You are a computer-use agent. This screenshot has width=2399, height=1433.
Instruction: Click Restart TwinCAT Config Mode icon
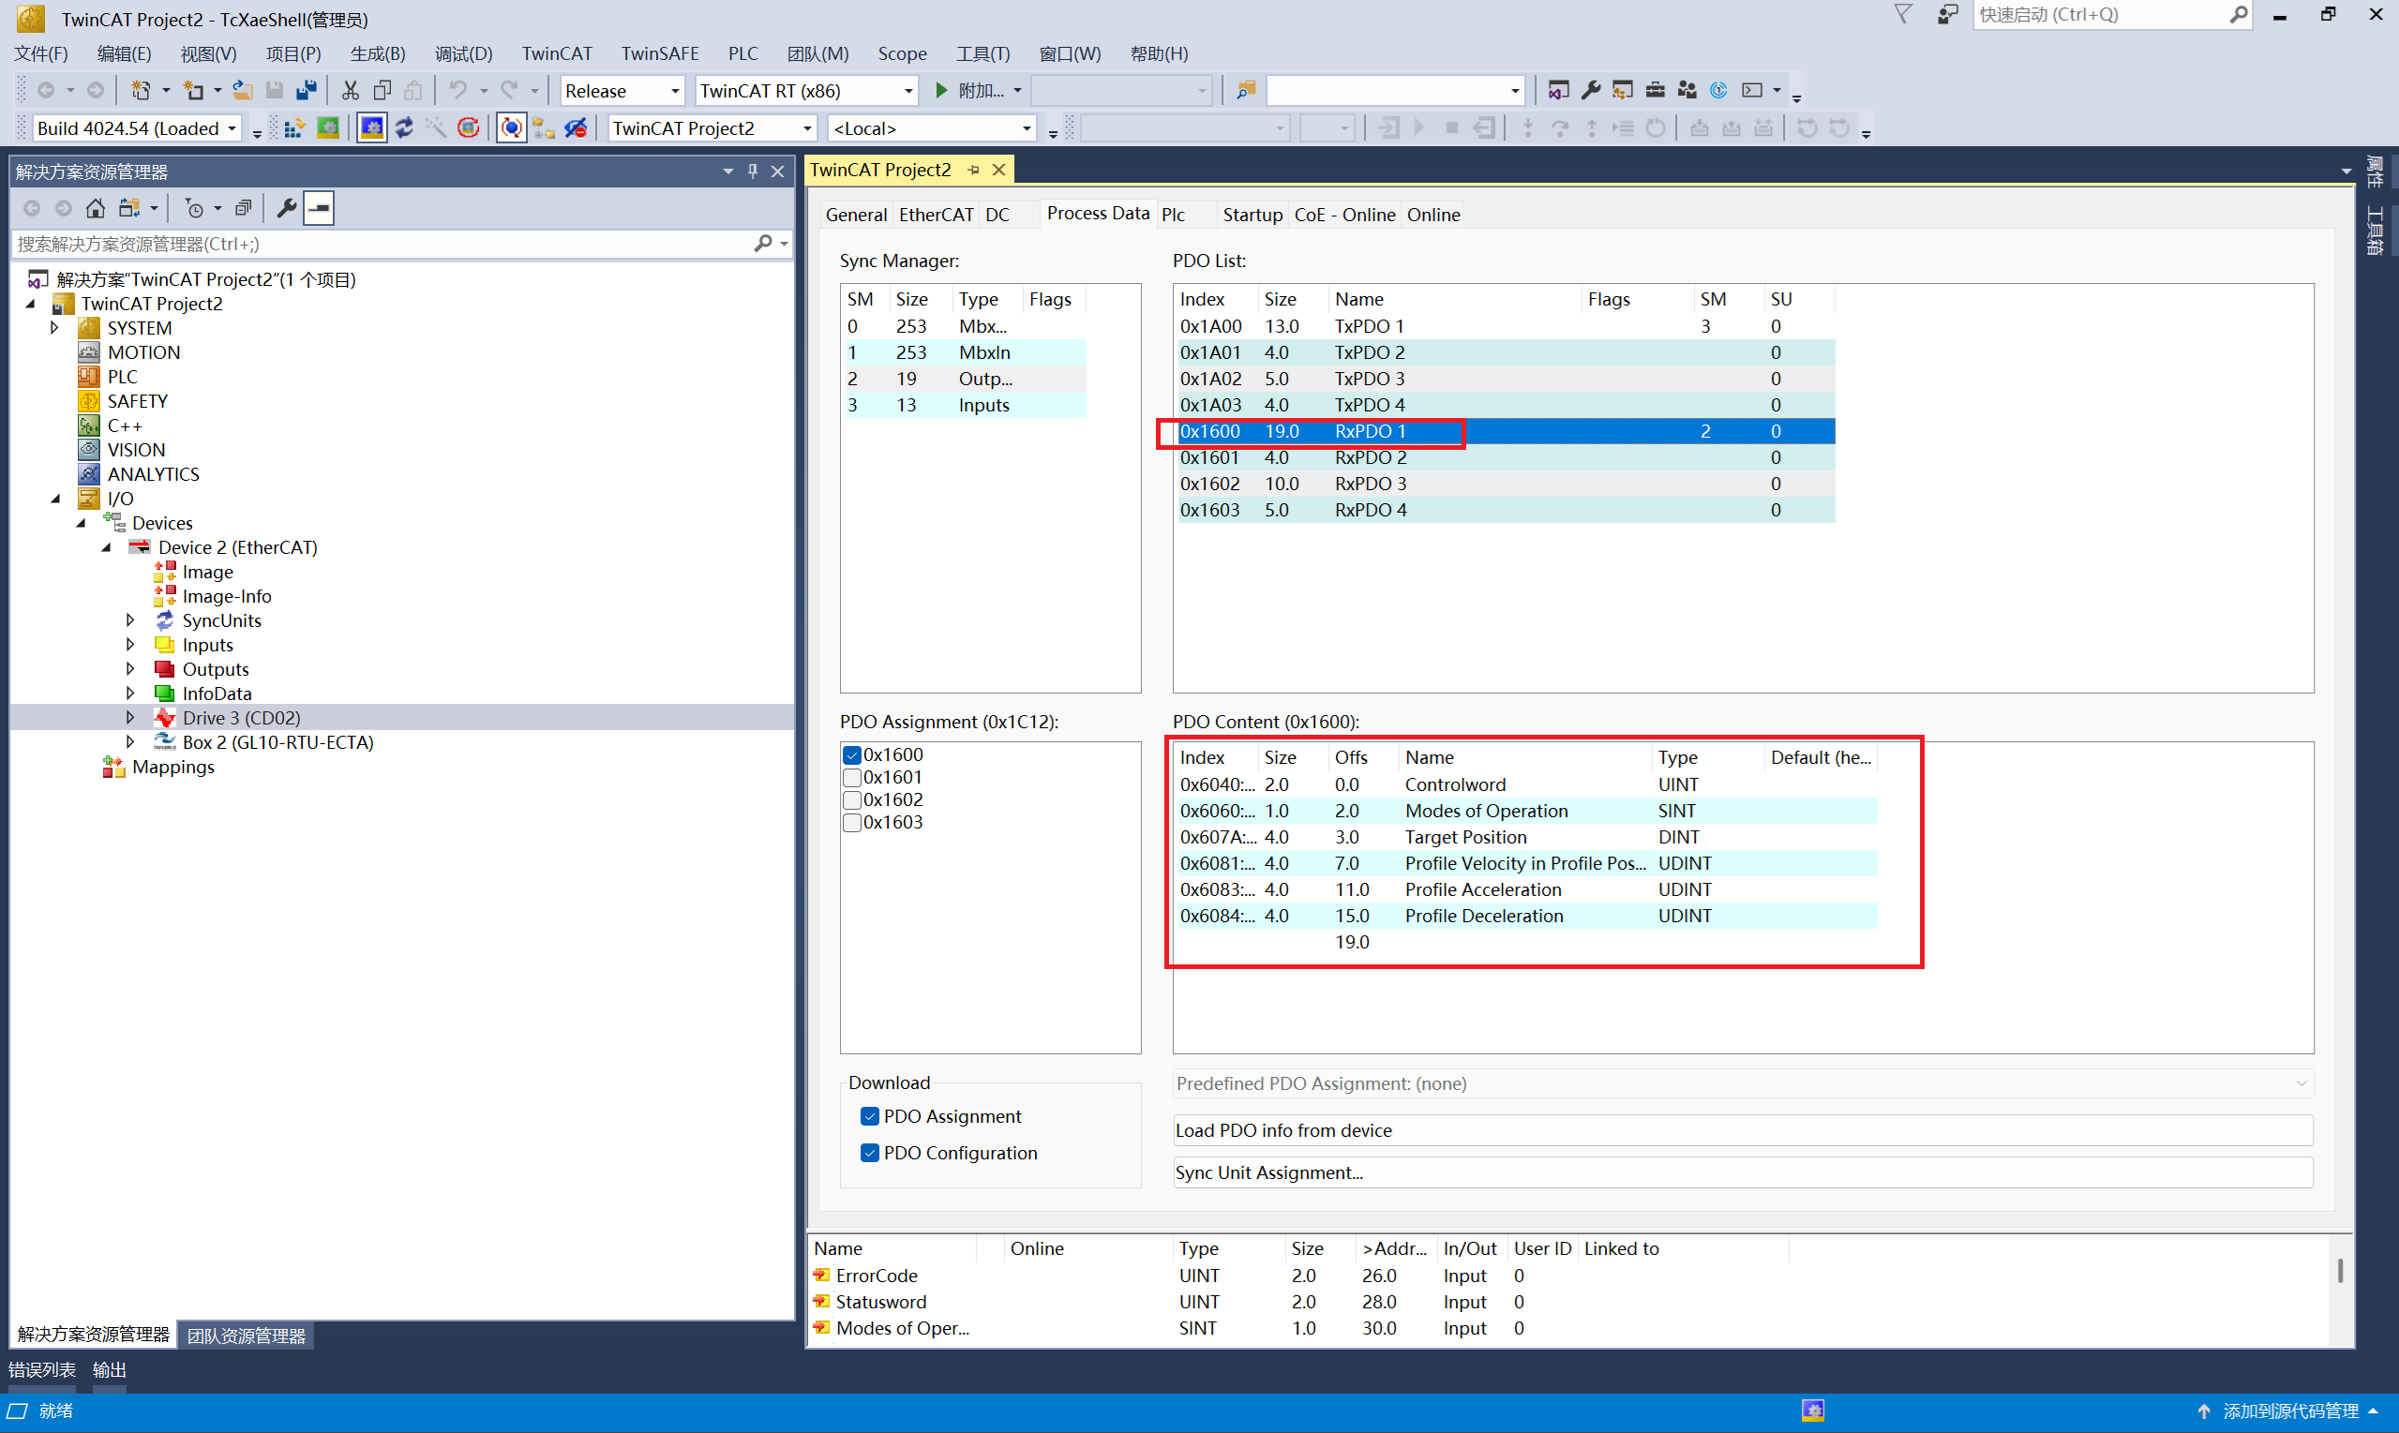[x=372, y=128]
